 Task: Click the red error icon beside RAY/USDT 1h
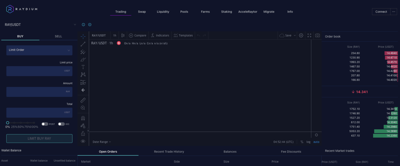tap(119, 43)
